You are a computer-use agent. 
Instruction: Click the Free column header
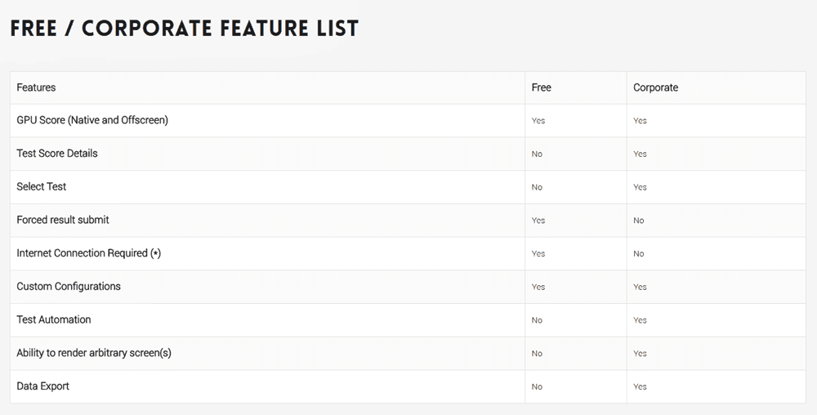pyautogui.click(x=541, y=87)
